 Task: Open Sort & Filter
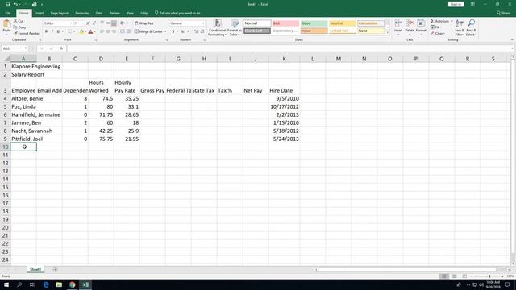click(460, 27)
